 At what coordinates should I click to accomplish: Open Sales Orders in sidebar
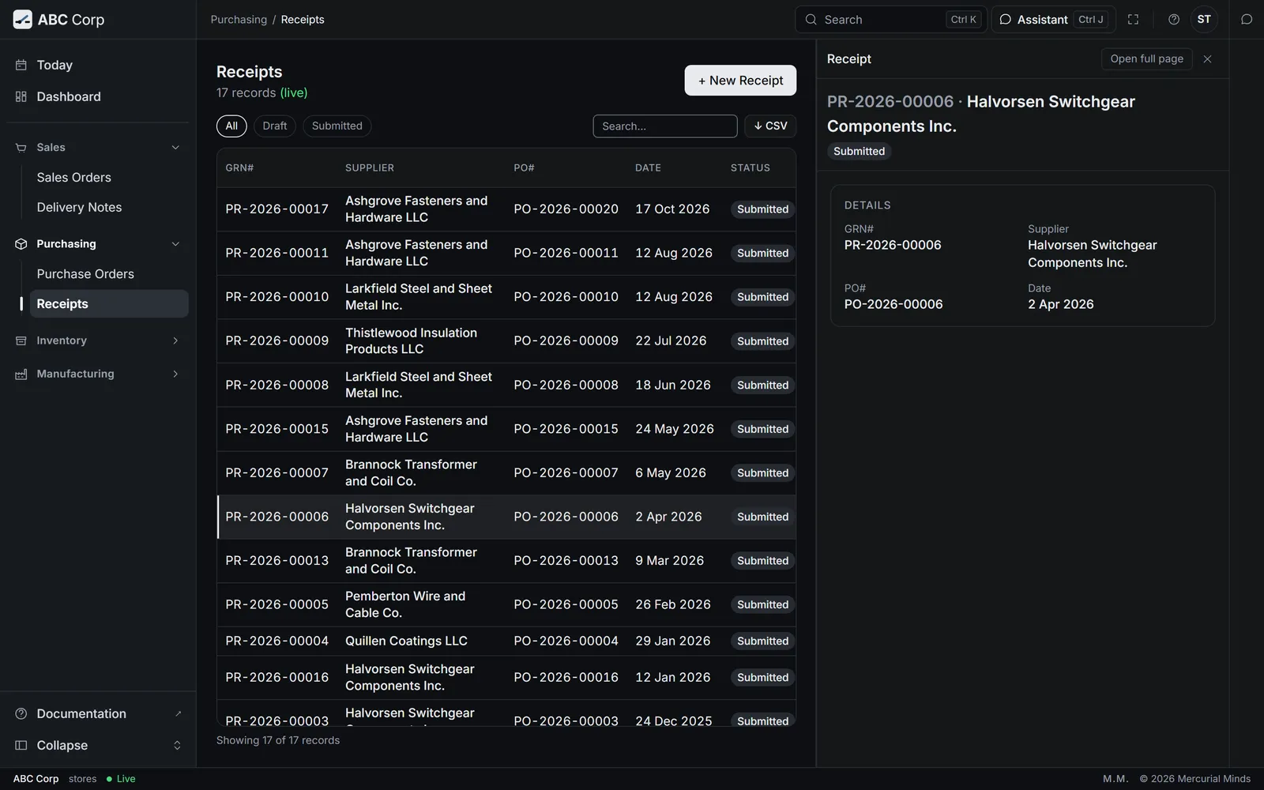tap(109, 178)
